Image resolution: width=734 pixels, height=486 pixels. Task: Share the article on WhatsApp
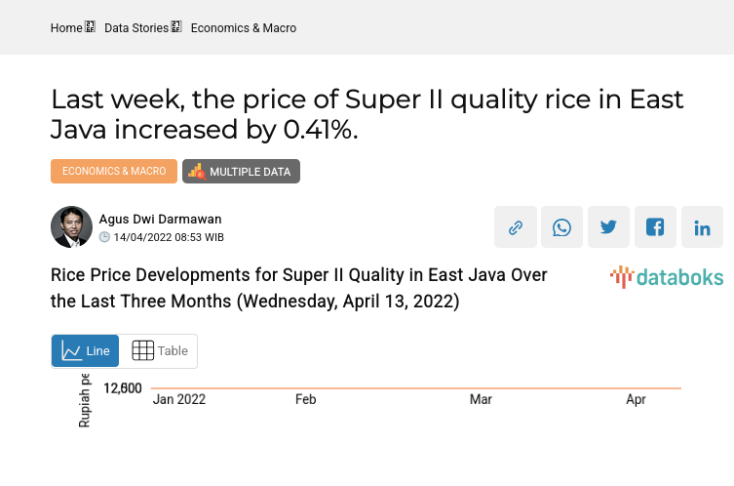click(561, 227)
